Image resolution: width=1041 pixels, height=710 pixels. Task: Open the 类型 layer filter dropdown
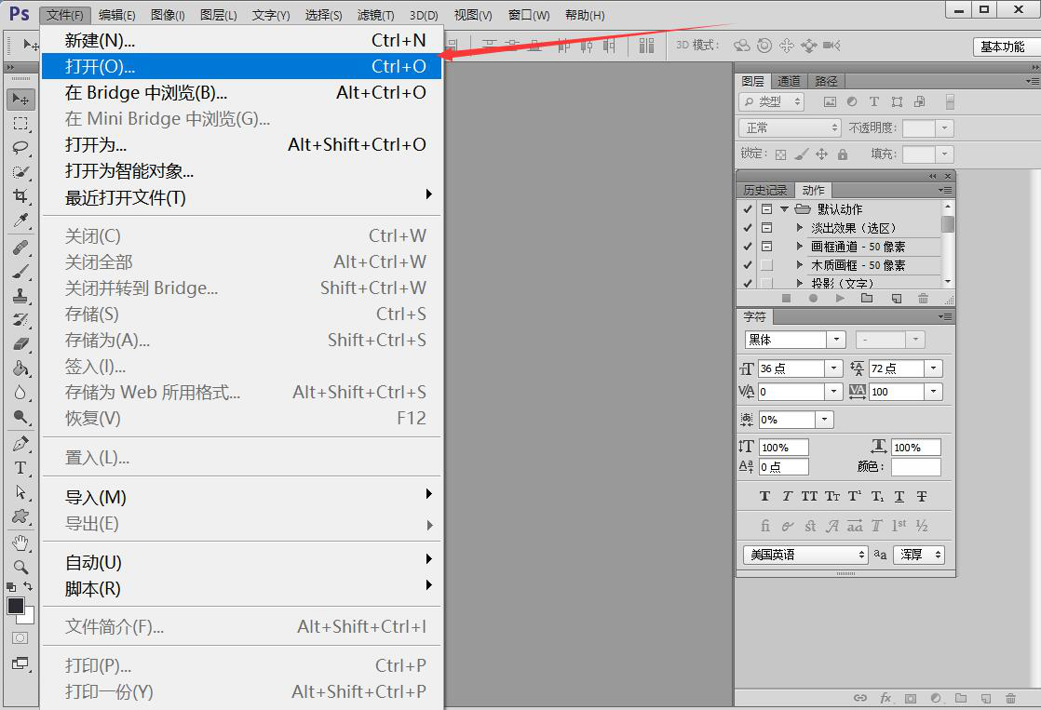pyautogui.click(x=771, y=101)
